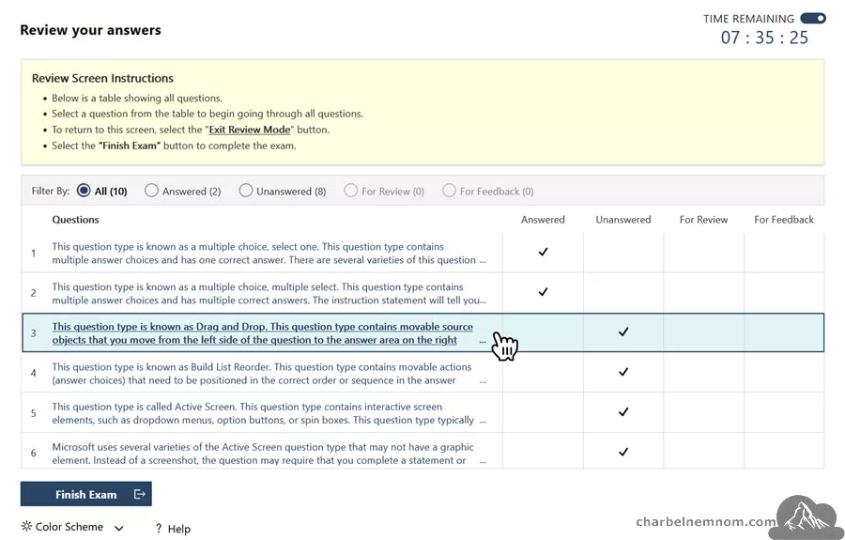Toggle the Time Remaining switch
The width and height of the screenshot is (845, 540).
(x=813, y=19)
